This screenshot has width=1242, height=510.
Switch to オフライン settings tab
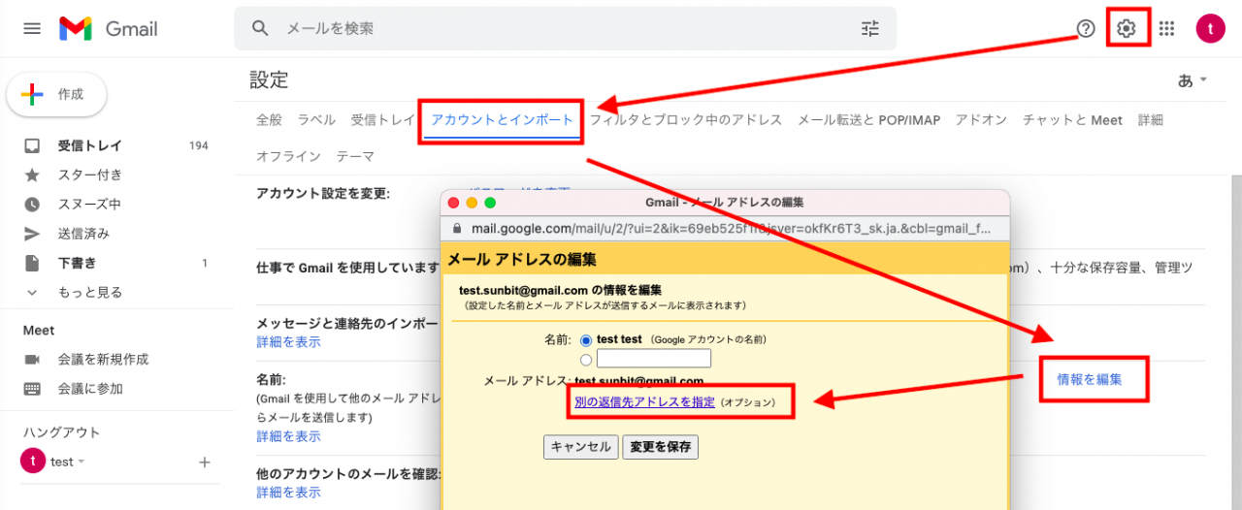click(288, 156)
